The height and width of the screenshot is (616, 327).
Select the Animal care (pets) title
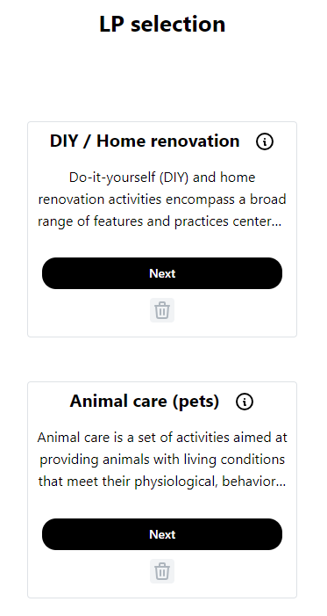click(x=145, y=402)
